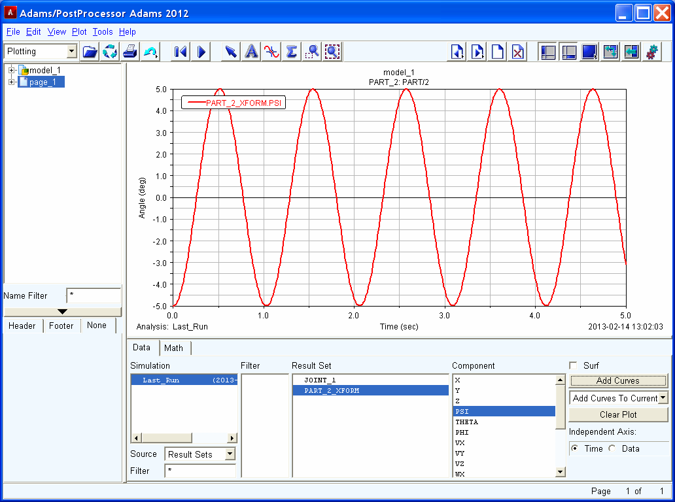Click the fit plot magnifier icon
This screenshot has height=502, width=675.
click(332, 52)
